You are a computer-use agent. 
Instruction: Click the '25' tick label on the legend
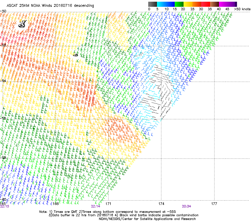(192, 9)
